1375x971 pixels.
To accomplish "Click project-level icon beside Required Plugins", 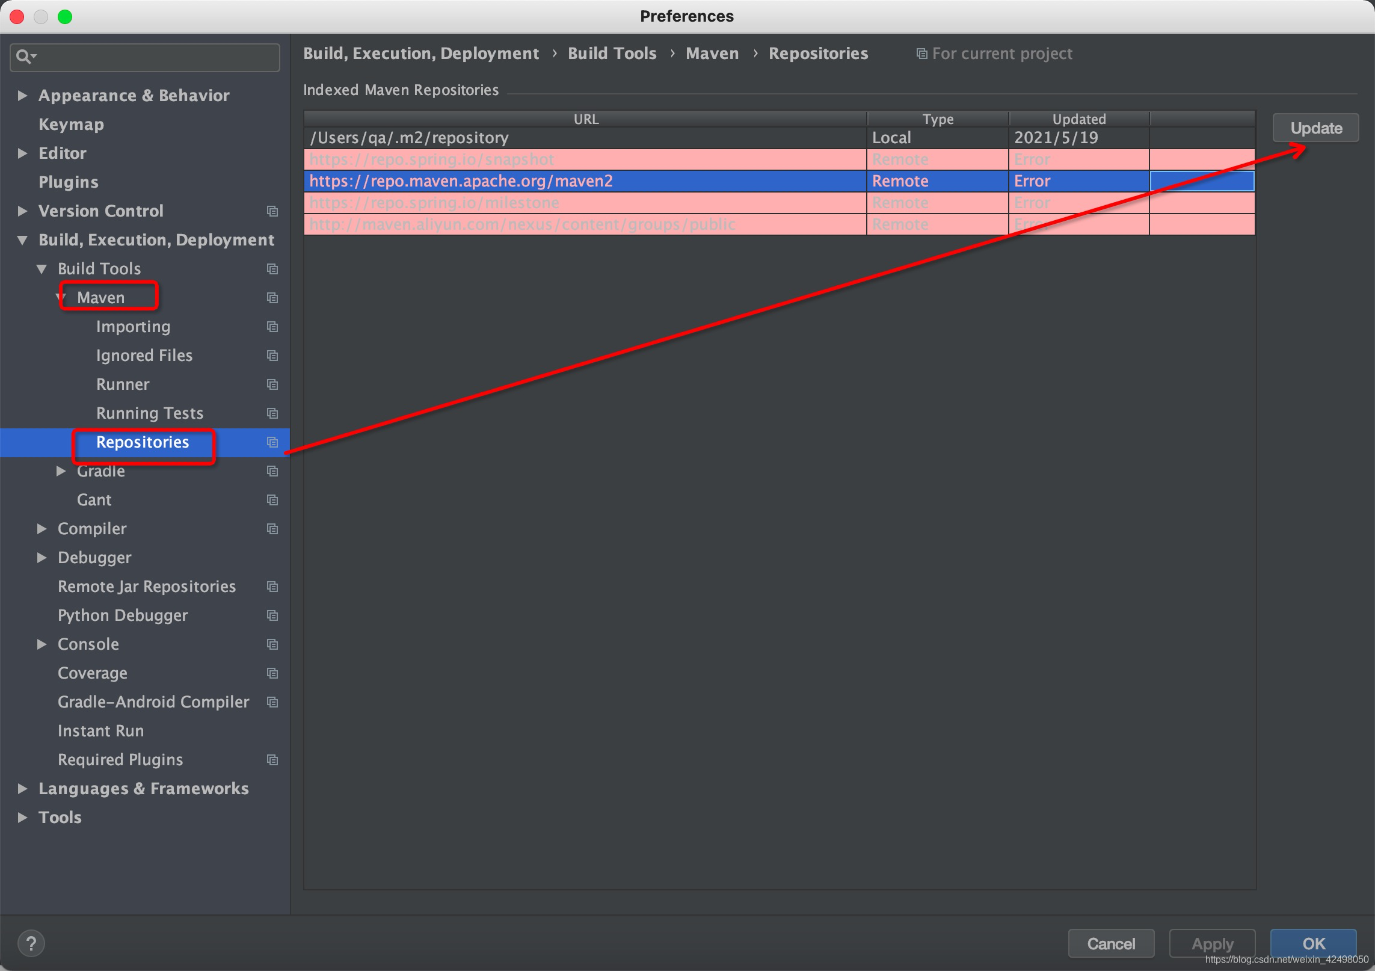I will [272, 760].
